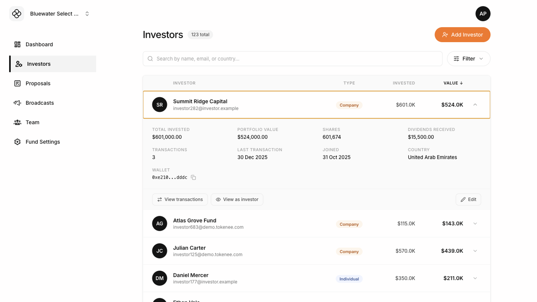Click the Add Investor button
Viewport: 537px width, 302px height.
pyautogui.click(x=462, y=35)
